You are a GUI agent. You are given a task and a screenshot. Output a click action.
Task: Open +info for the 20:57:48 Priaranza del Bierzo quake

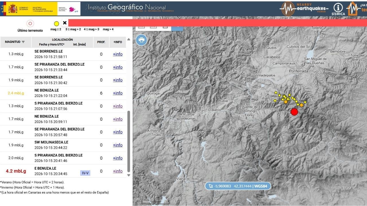[118, 132]
